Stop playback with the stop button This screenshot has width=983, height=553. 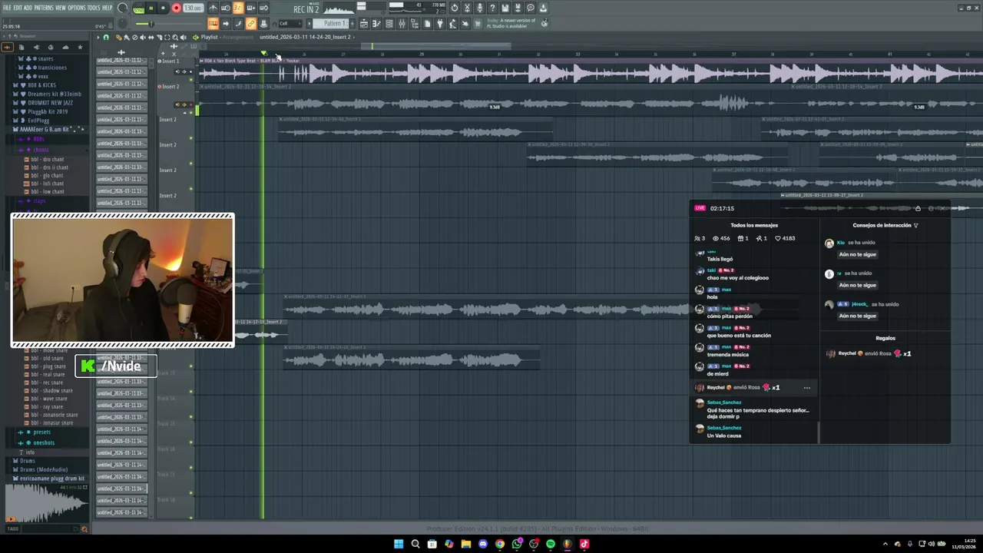[x=163, y=8]
